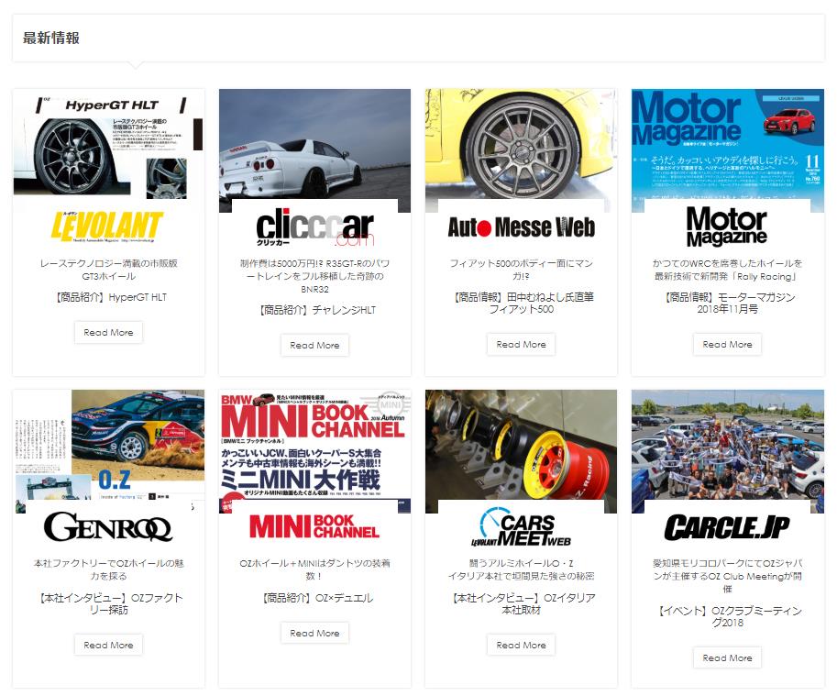Viewport: 837px width, 696px height.
Task: Click the 最新情報 section heading
Action: [51, 38]
